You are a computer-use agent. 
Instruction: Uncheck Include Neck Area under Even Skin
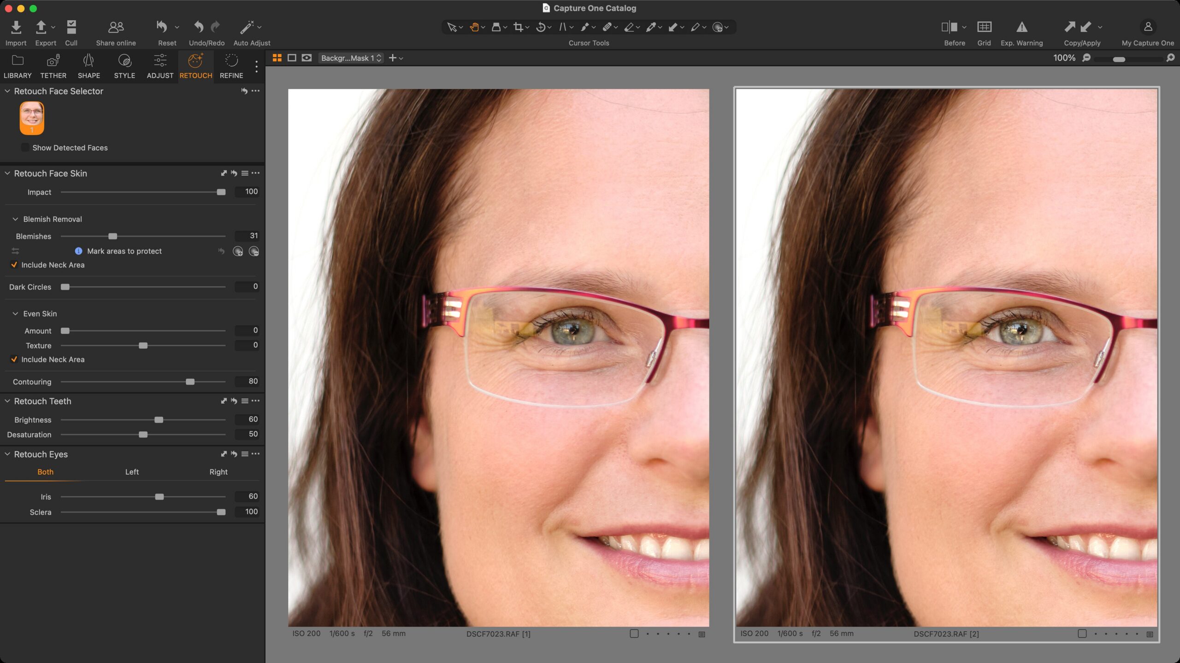coord(14,359)
